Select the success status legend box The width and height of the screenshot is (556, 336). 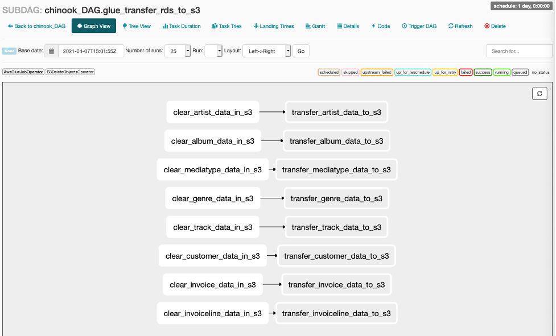click(x=483, y=73)
